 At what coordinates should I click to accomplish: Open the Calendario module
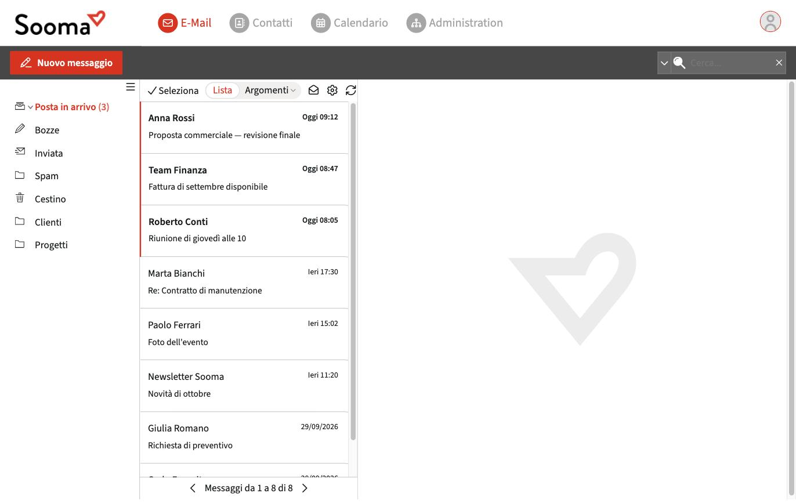point(349,23)
